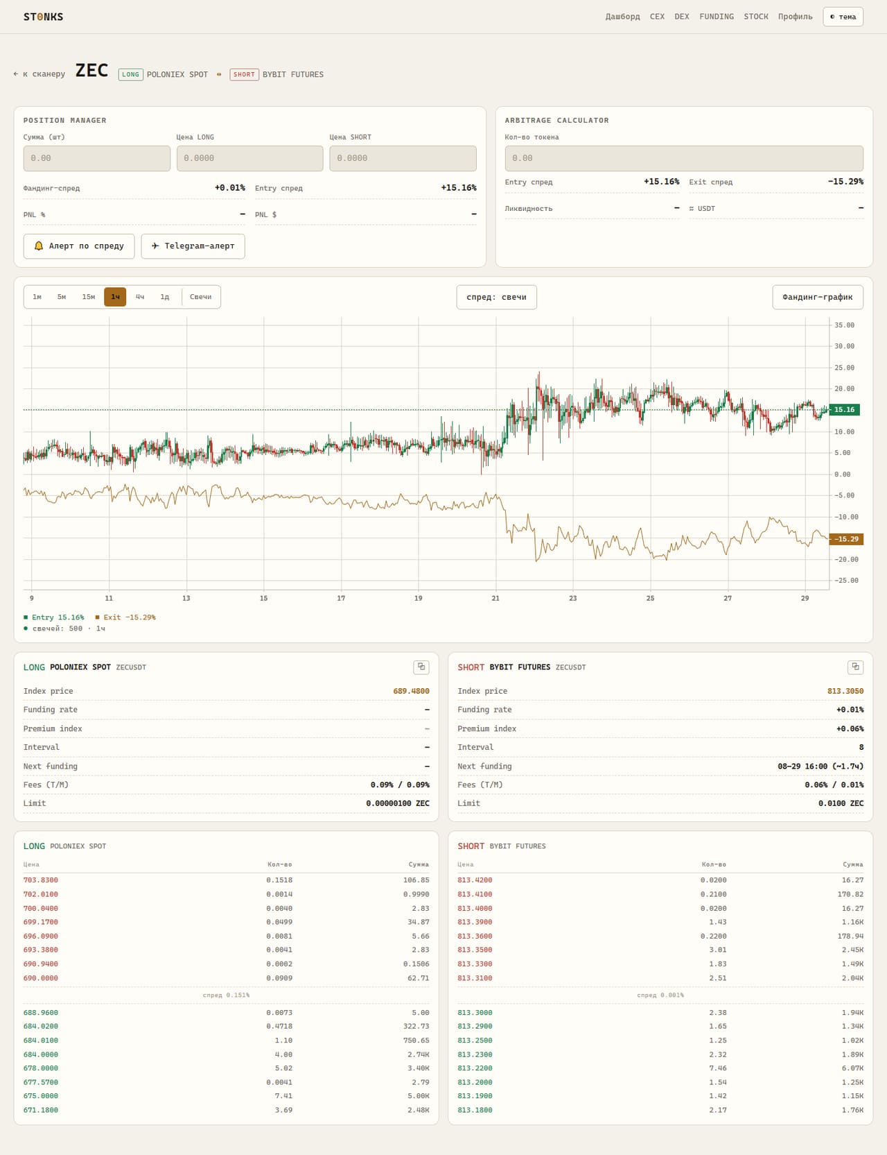Image resolution: width=887 pixels, height=1155 pixels.
Task: Select the 813.4200 ask price row
Action: tap(660, 880)
